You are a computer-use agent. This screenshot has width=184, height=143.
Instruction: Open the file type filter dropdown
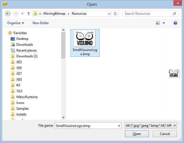pyautogui.click(x=151, y=126)
